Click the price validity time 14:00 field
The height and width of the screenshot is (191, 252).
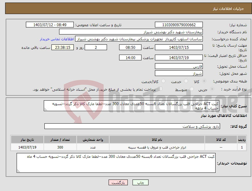tap(130, 57)
